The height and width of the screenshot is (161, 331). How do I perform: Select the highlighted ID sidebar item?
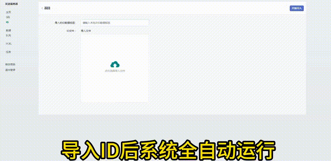point(7,22)
